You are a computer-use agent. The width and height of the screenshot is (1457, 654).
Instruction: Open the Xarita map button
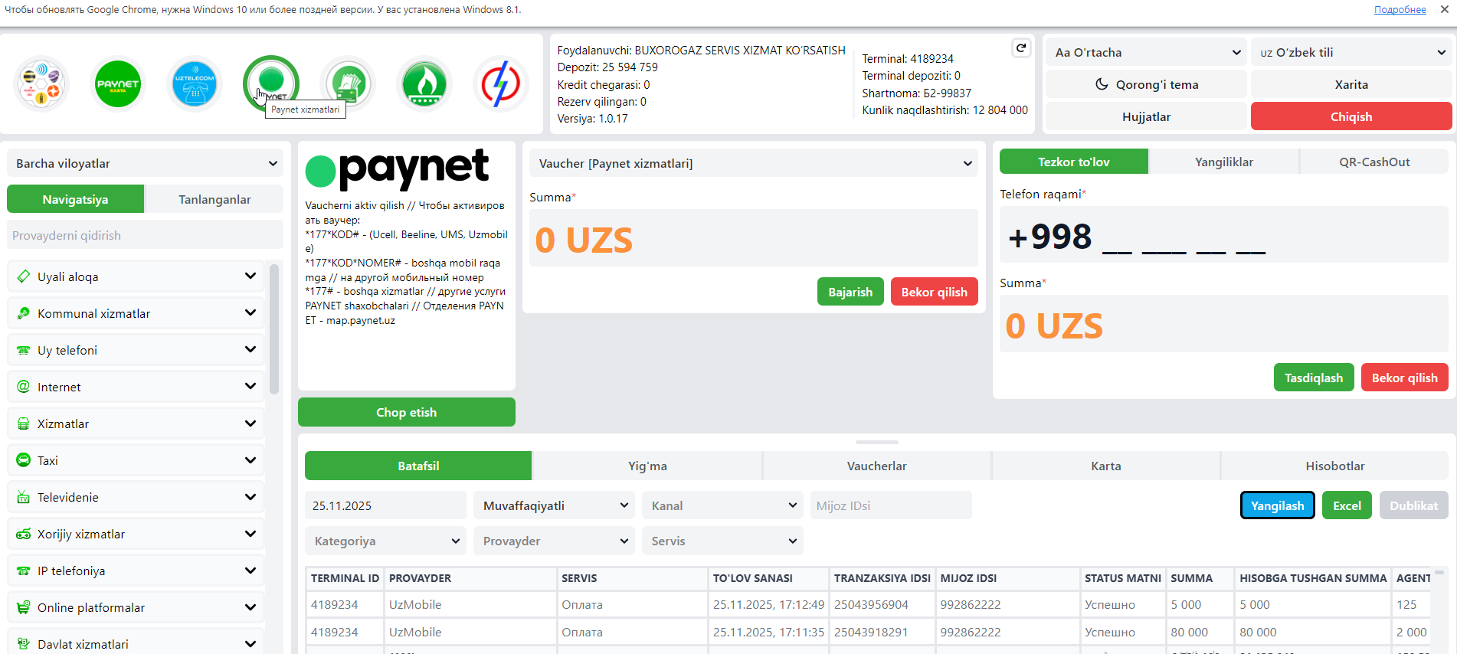1351,84
